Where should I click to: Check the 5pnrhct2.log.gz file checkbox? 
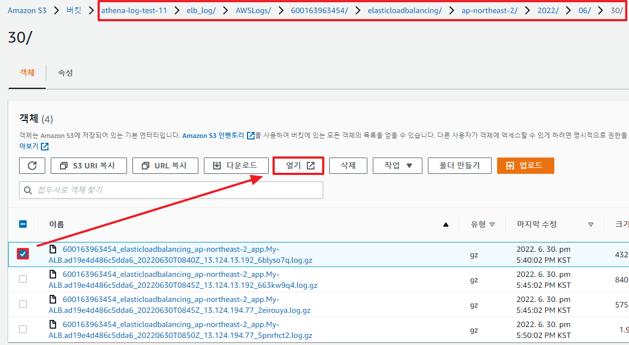click(x=23, y=329)
